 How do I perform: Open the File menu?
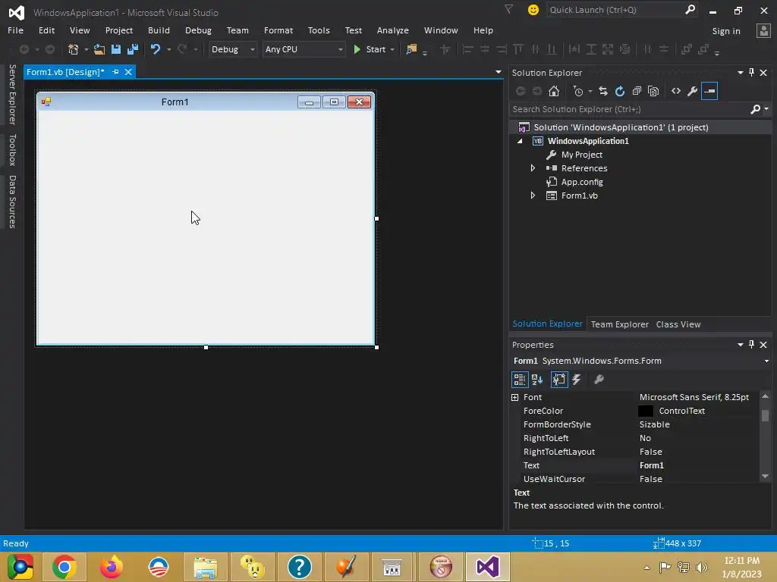click(x=15, y=30)
